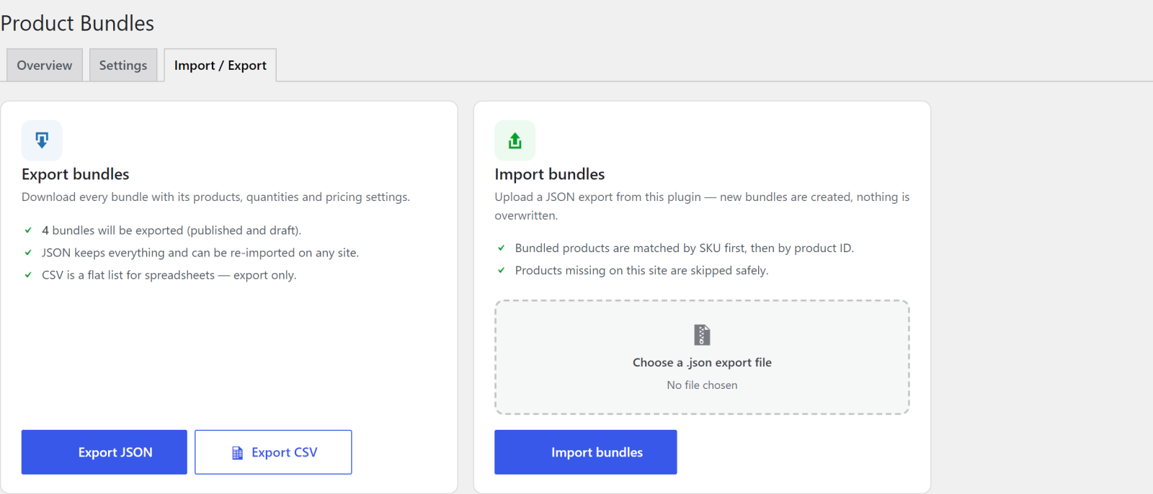Click the 'Download every bundle' description
1153x494 pixels.
pos(215,197)
